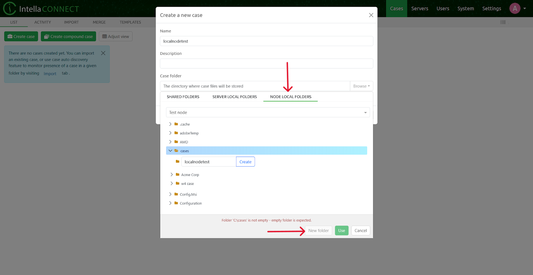This screenshot has height=275, width=533.
Task: Click into the Description field
Action: click(266, 64)
